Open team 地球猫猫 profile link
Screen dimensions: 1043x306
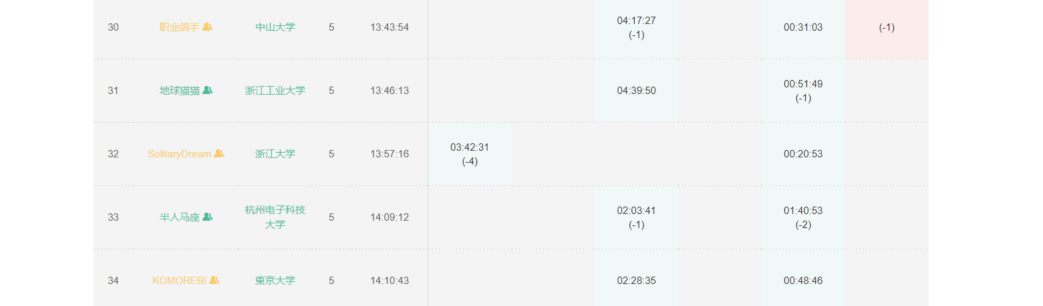[x=179, y=91]
